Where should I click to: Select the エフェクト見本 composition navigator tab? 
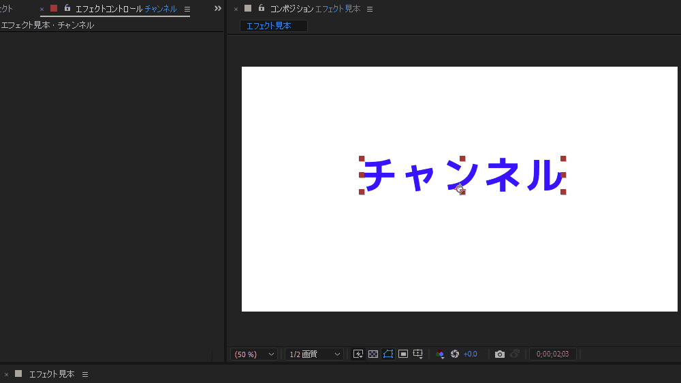[x=274, y=26]
